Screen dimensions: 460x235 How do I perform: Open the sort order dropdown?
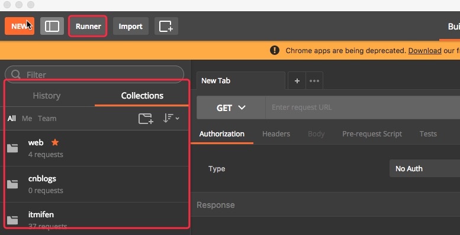coord(171,118)
